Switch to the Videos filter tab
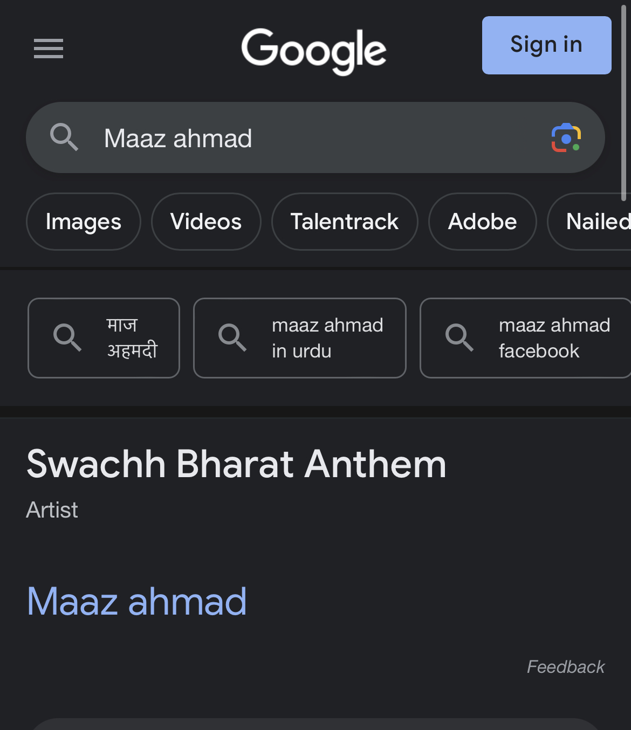This screenshot has width=631, height=730. click(x=206, y=222)
